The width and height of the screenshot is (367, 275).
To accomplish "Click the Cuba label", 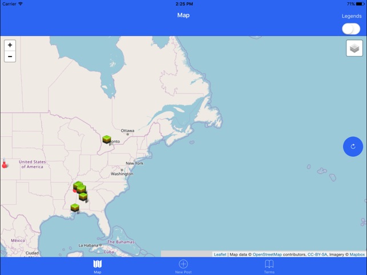I will pos(108,252).
